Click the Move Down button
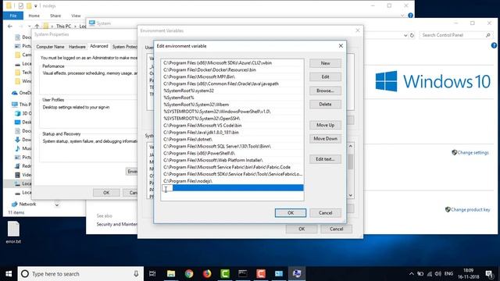Screen dimensions: 500x281 pyautogui.click(x=325, y=139)
